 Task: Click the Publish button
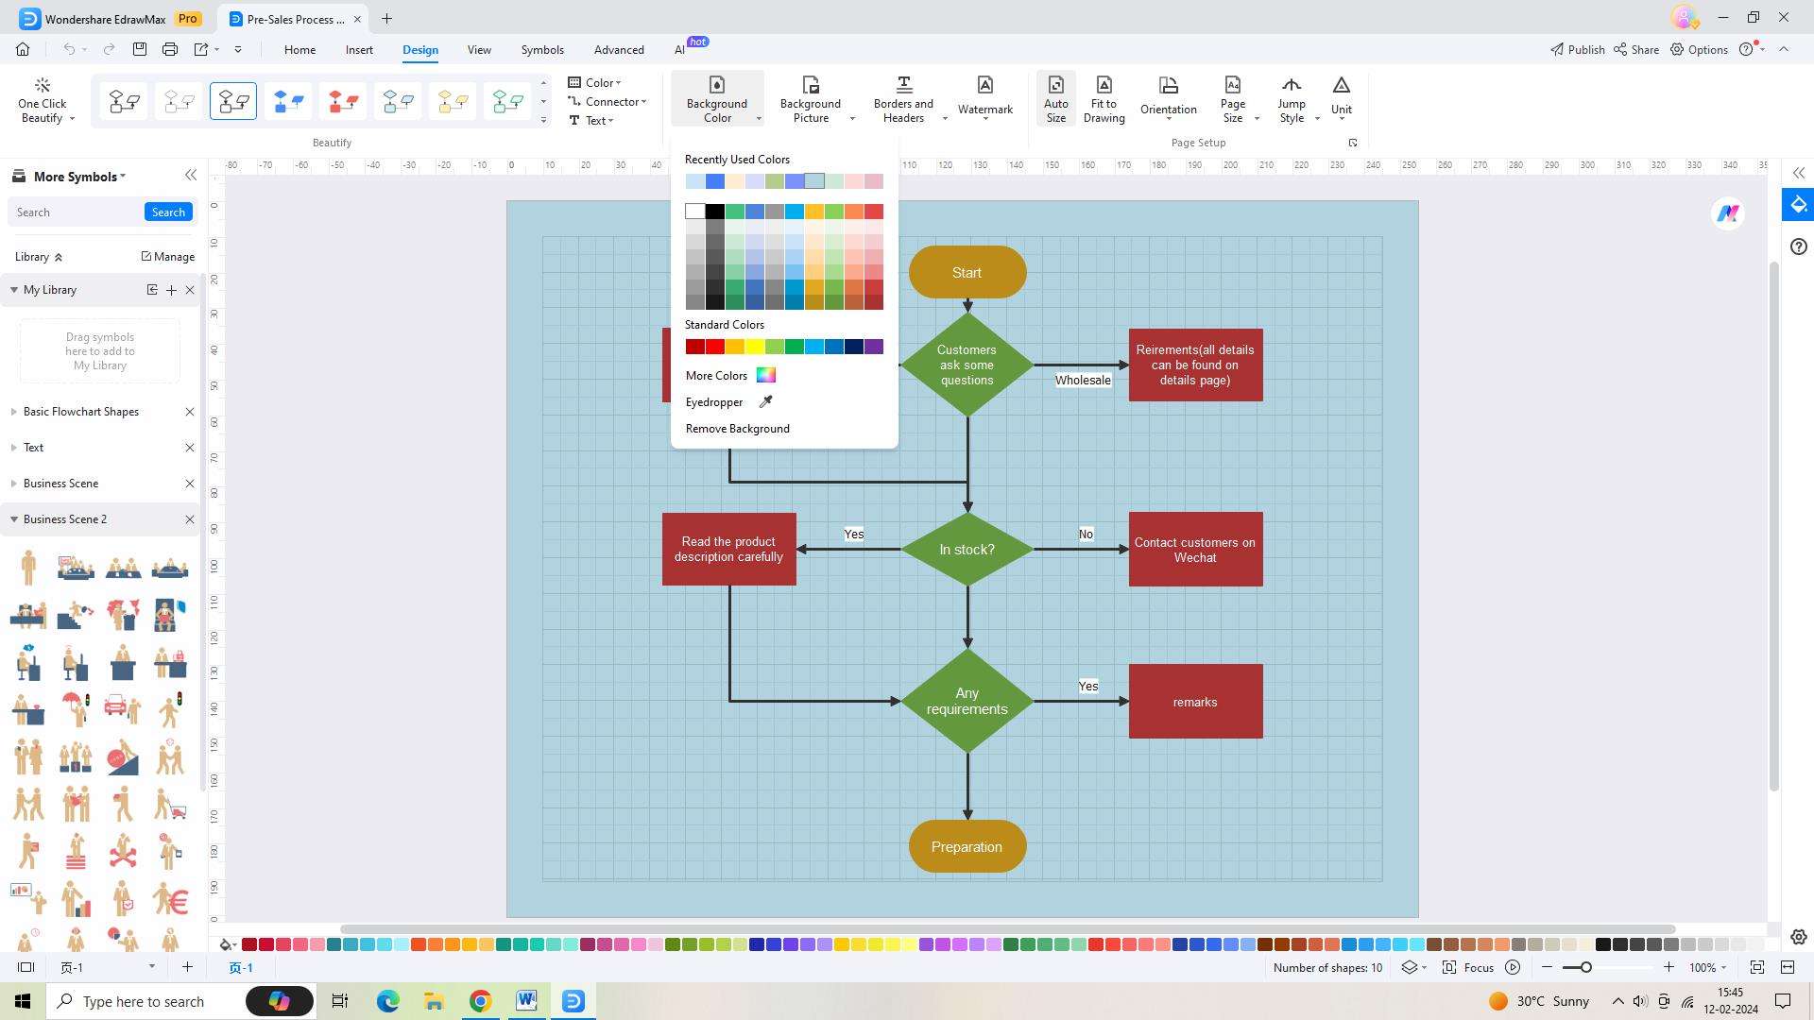pos(1577,49)
